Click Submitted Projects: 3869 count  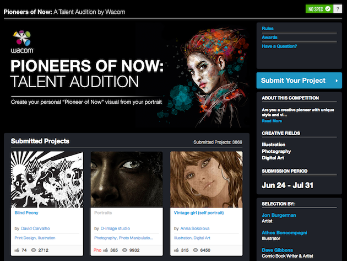218,142
